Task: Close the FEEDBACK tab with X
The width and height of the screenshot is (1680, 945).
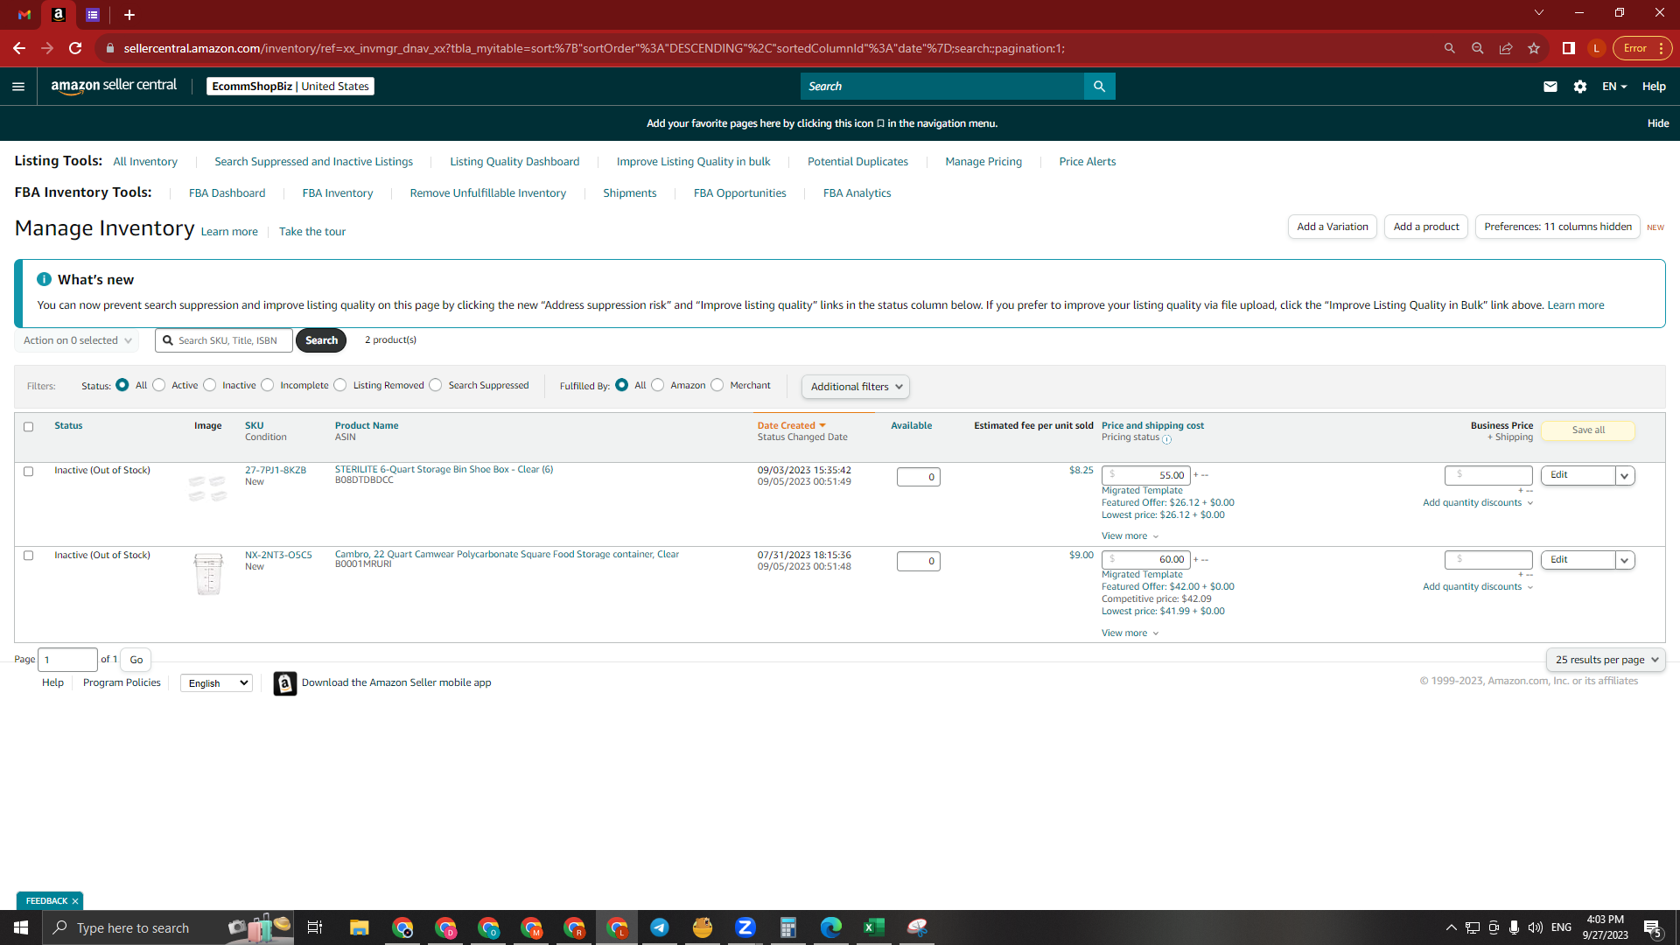Action: pyautogui.click(x=75, y=901)
